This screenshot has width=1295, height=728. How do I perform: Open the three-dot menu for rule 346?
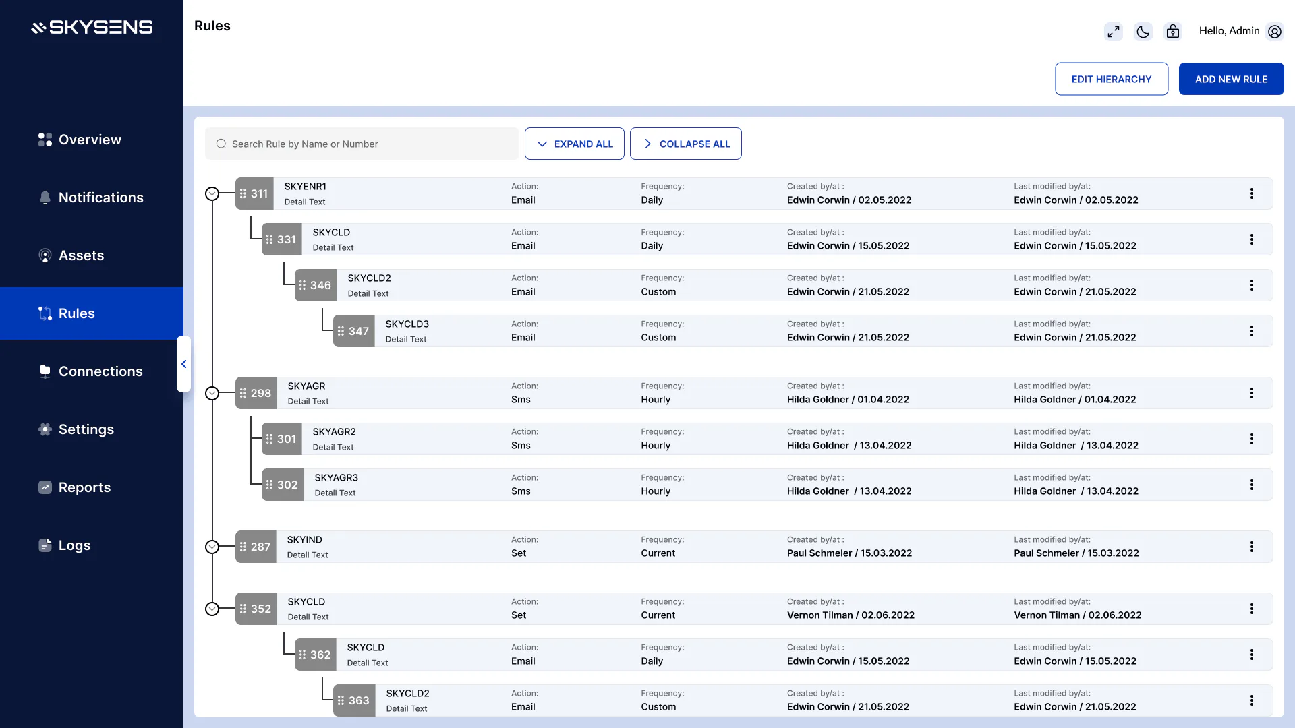[1251, 285]
